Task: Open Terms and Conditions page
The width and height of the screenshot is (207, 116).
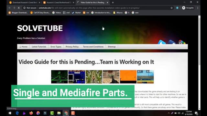Action: [93, 47]
